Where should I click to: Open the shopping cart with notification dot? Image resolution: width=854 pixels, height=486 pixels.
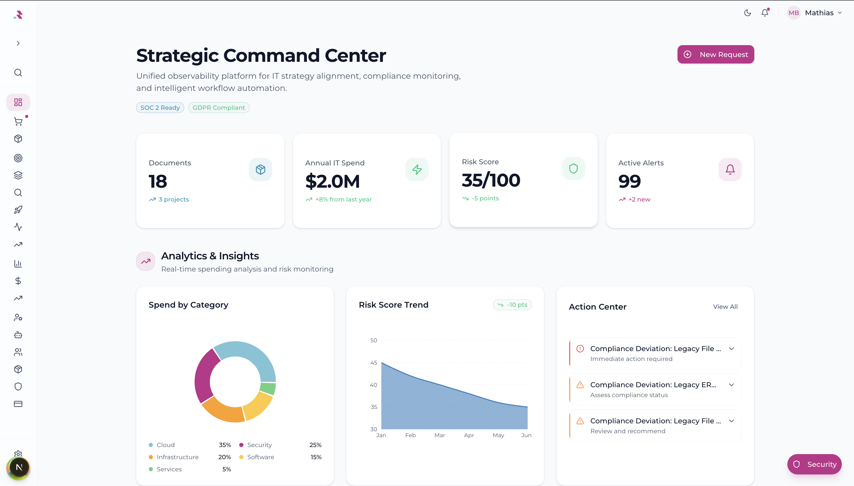[18, 121]
